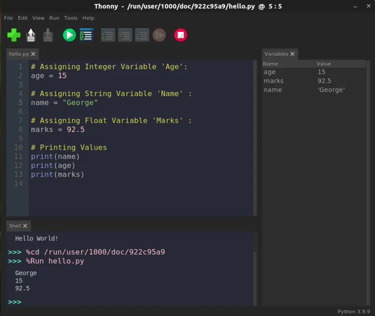Create a new file in Thonny
The image size is (375, 316).
(13, 35)
